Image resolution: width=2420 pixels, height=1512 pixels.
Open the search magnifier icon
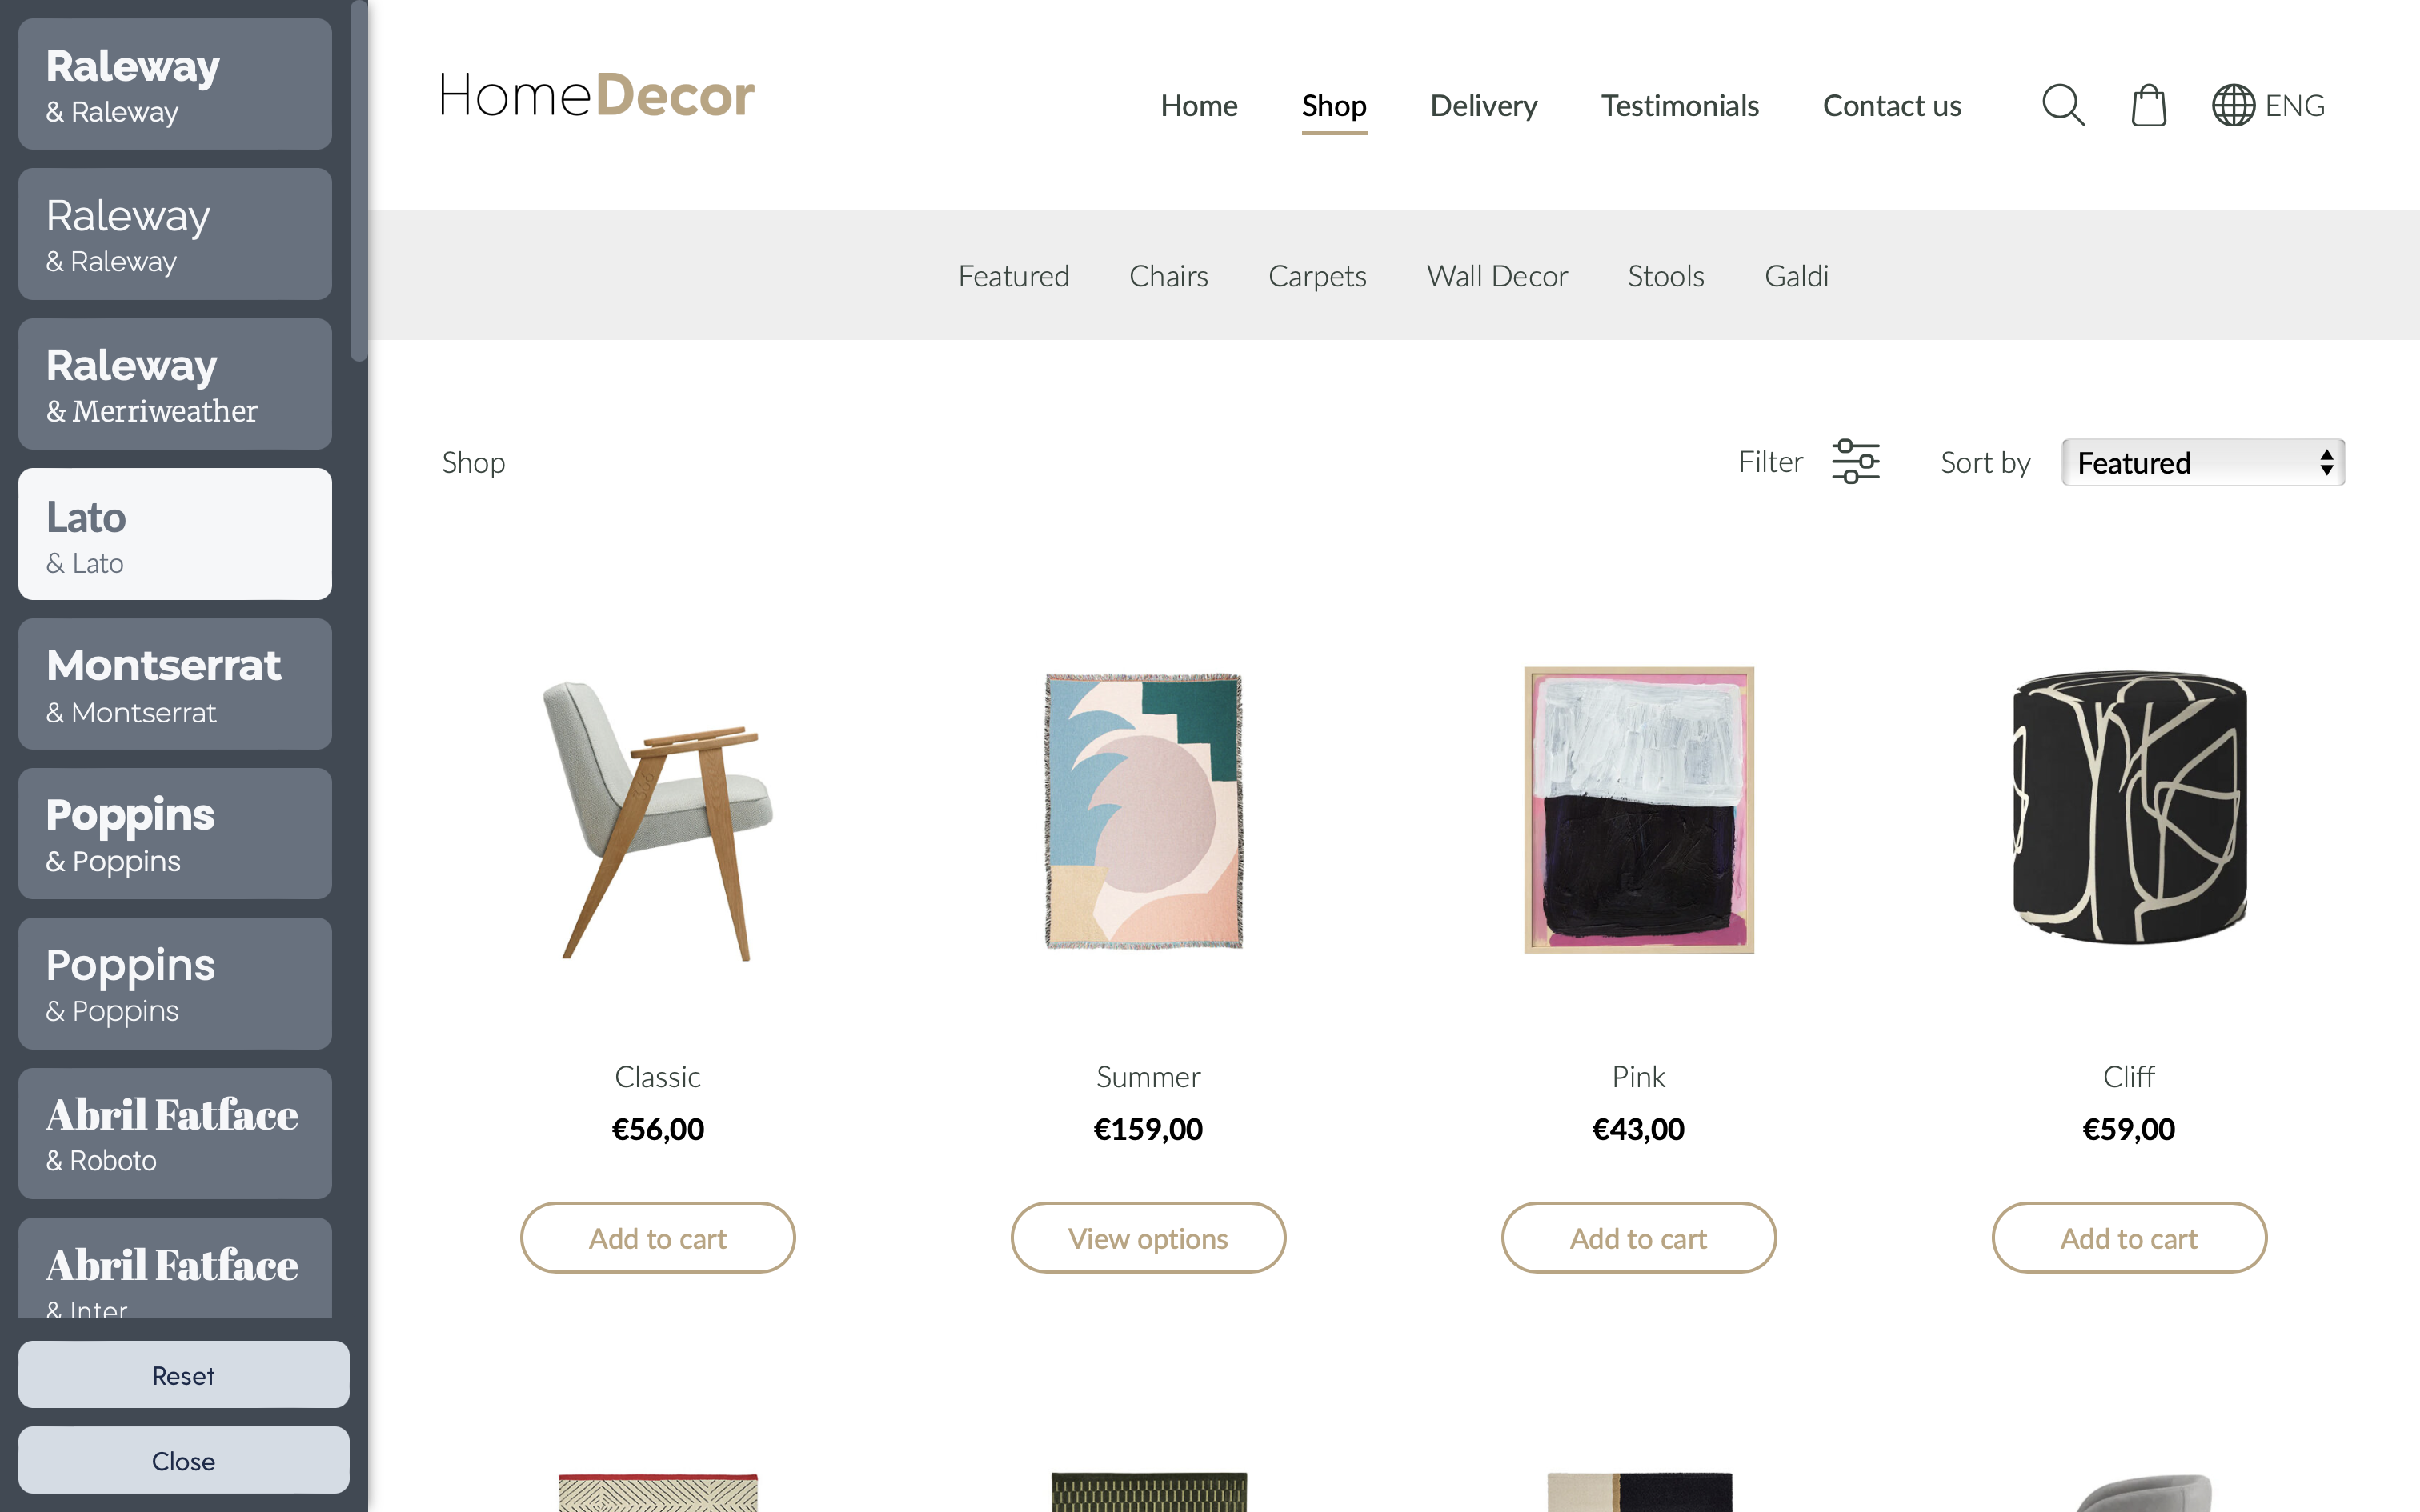click(2063, 105)
